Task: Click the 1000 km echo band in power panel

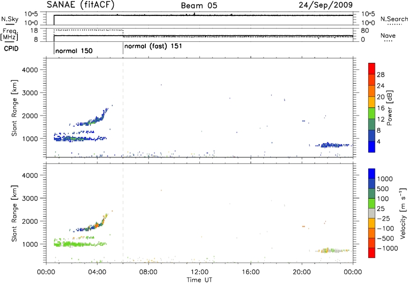Action: pyautogui.click(x=80, y=138)
